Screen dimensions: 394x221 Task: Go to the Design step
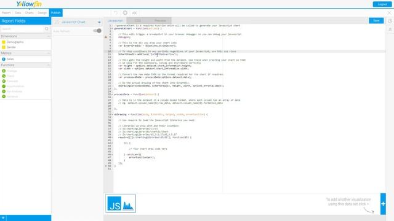pos(42,13)
